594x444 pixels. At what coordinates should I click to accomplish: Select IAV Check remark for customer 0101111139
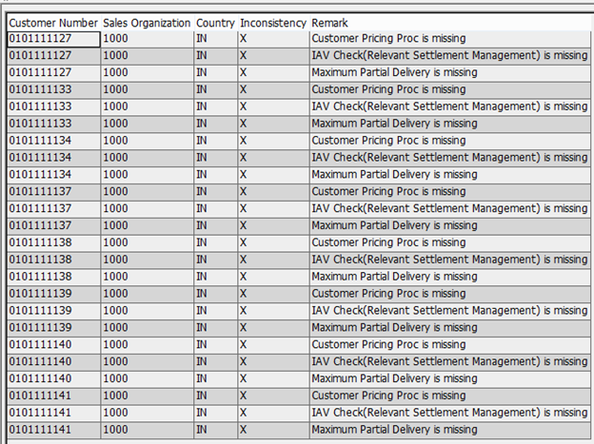449,311
